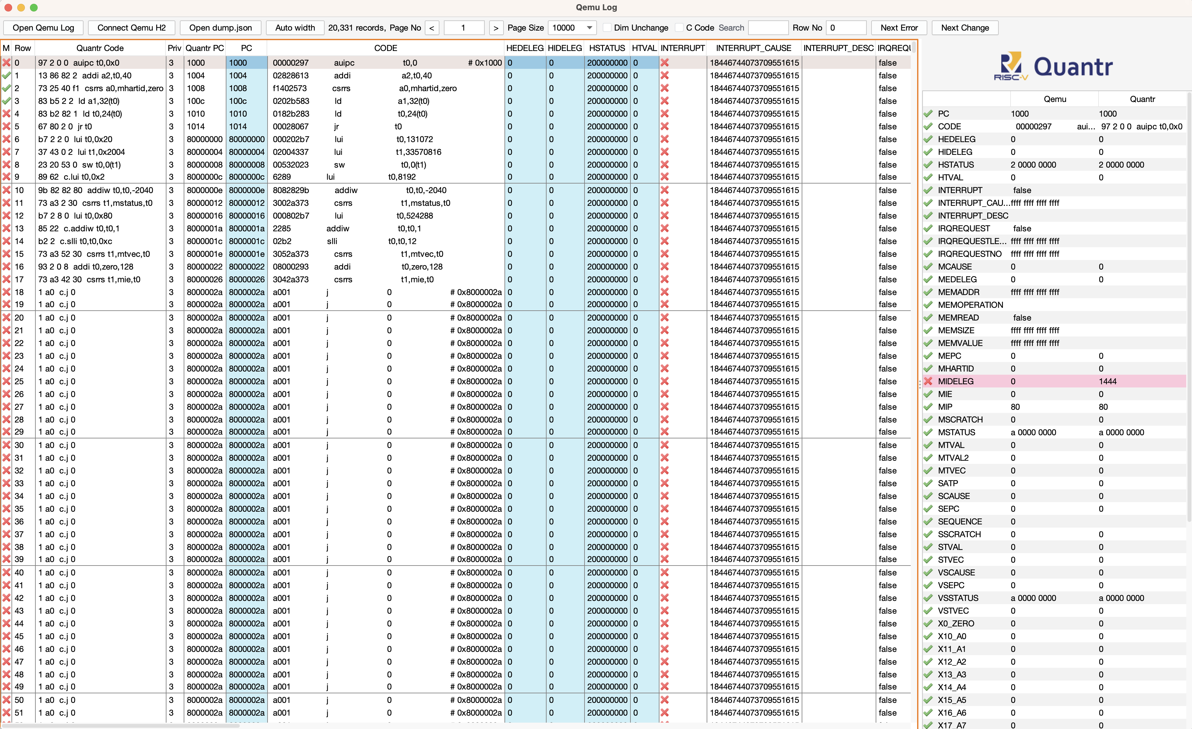The width and height of the screenshot is (1192, 729).
Task: Focus the Search input field
Action: coord(768,27)
